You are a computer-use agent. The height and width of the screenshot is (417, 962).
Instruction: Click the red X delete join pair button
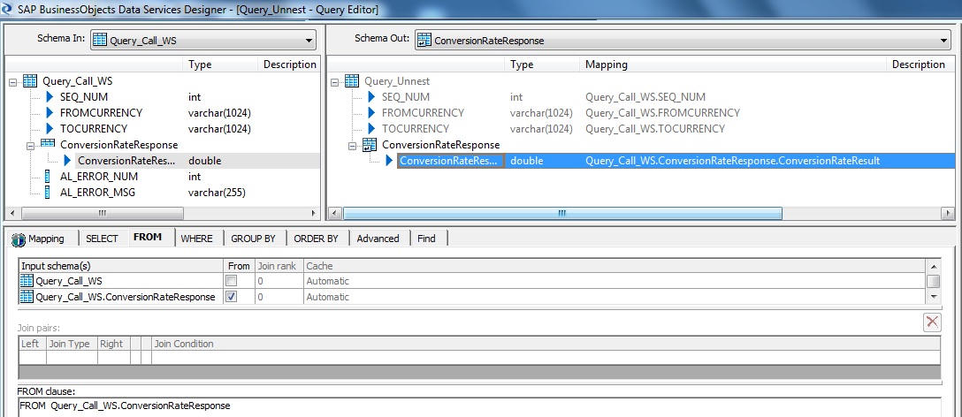click(932, 322)
